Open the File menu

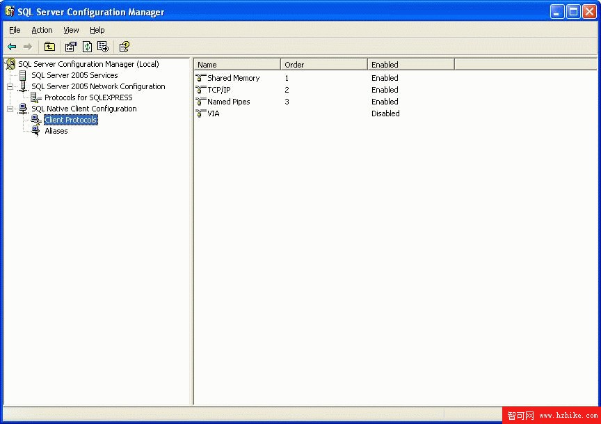coord(15,30)
